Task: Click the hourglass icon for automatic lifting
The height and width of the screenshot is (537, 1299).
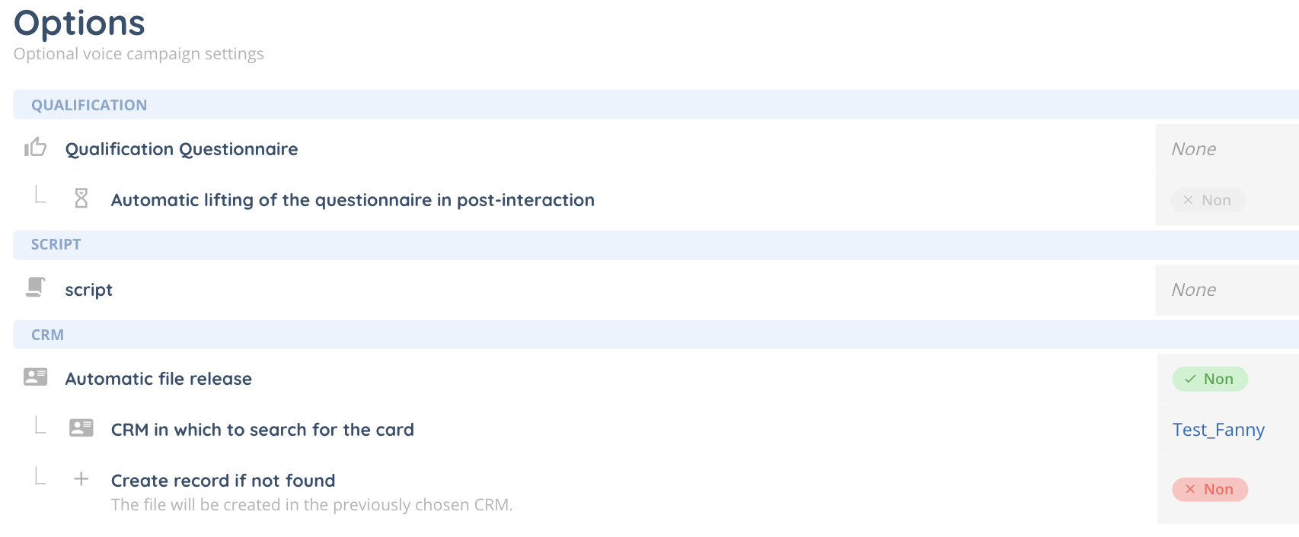Action: 81,199
